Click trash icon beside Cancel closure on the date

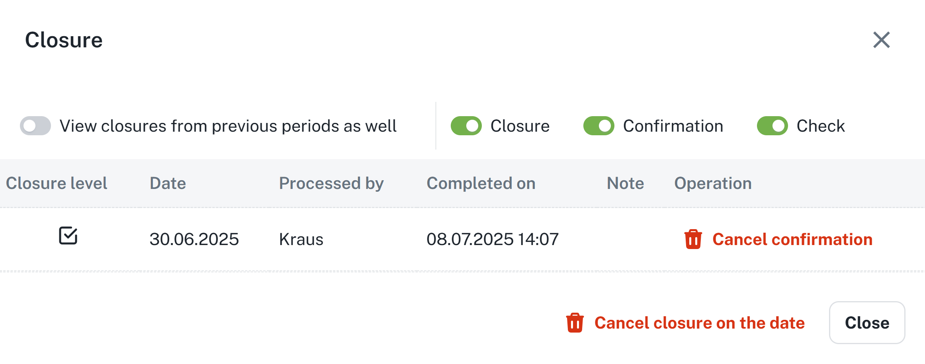575,323
